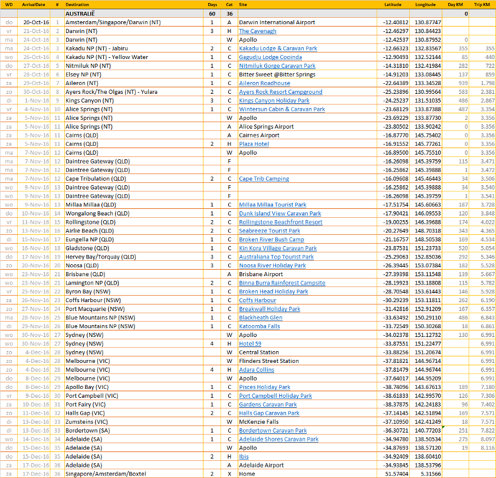This screenshot has width=496, height=478.
Task: Open Ayers Rock Resort Campground link
Action: pyautogui.click(x=280, y=92)
